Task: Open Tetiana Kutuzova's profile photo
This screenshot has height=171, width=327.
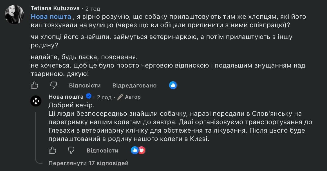Action: [14, 15]
